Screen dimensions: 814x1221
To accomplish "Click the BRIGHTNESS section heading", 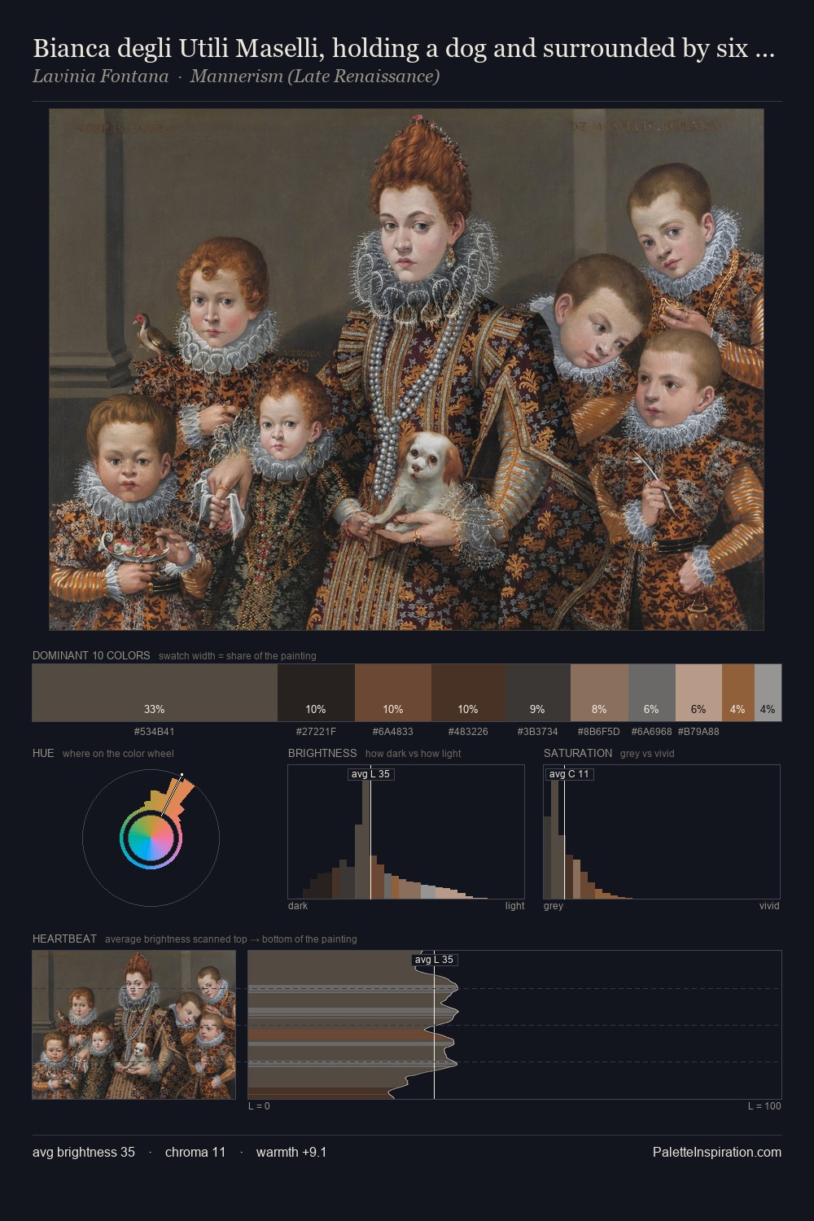I will click(322, 753).
